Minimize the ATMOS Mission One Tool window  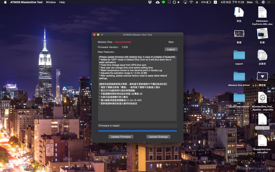(x=98, y=35)
